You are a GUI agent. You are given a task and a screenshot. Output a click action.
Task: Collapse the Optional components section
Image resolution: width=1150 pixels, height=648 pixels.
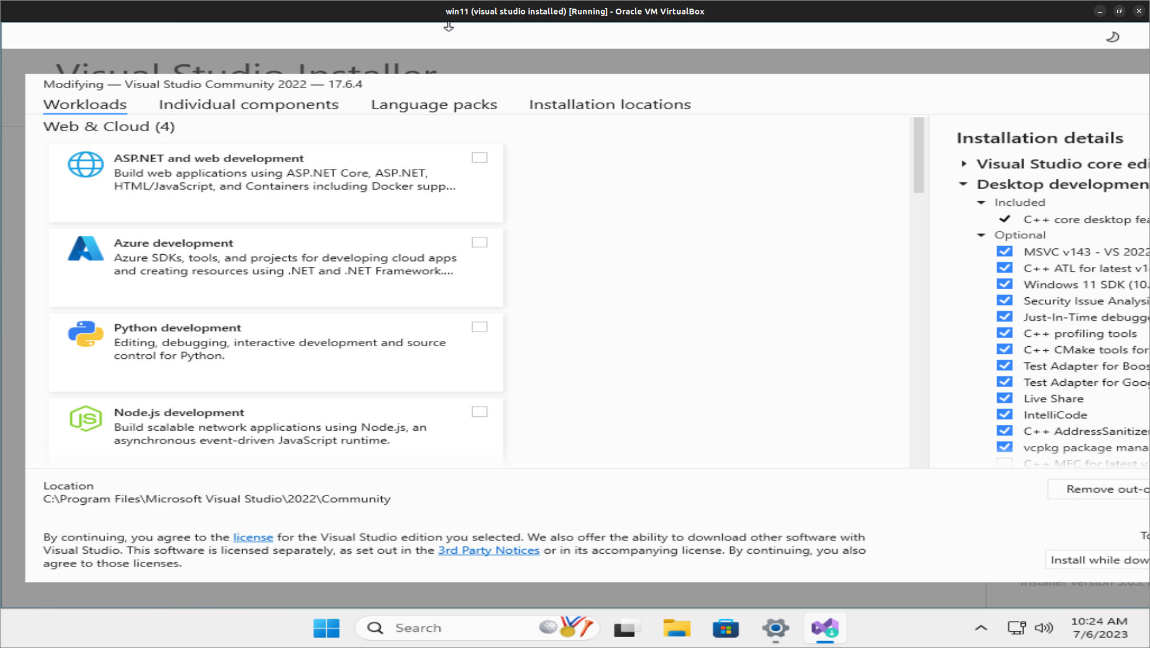click(982, 235)
